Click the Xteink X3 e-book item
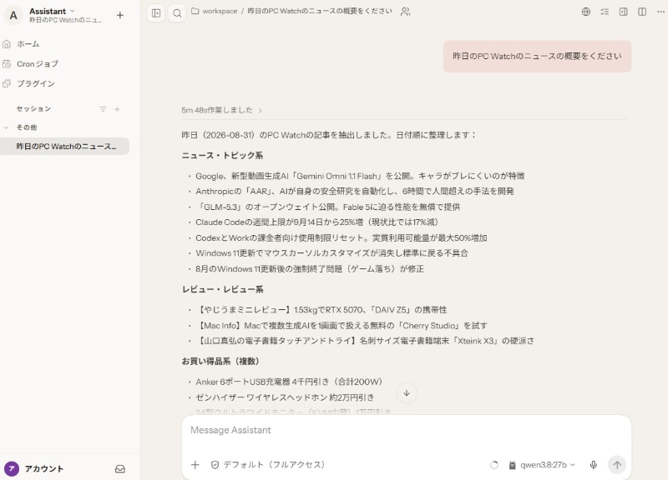 tap(365, 341)
